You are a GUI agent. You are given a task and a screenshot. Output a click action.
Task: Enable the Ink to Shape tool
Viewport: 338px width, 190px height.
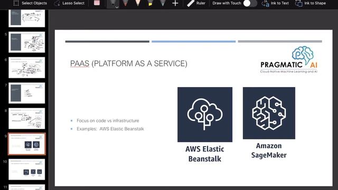pyautogui.click(x=311, y=3)
